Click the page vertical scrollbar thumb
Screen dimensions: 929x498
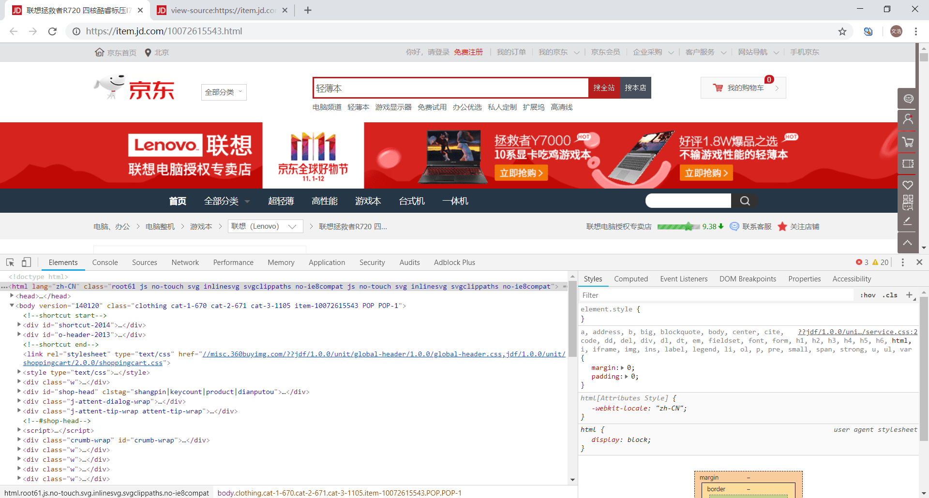(924, 57)
